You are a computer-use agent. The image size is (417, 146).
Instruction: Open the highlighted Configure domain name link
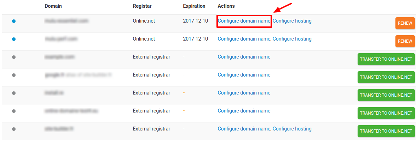point(244,21)
